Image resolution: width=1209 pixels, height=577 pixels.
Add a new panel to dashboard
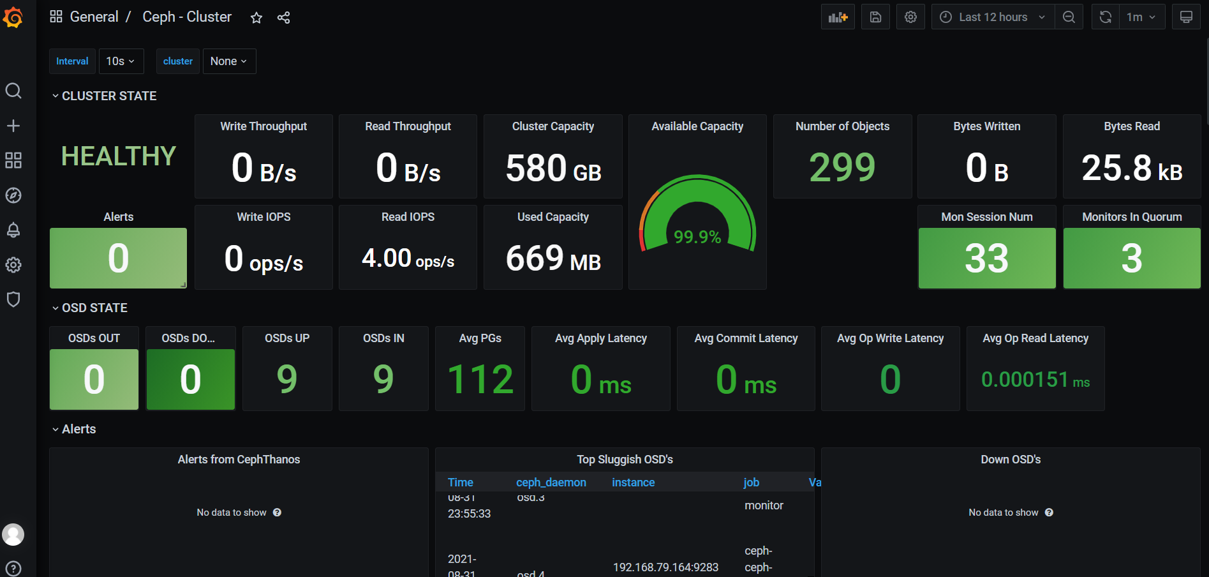point(838,17)
